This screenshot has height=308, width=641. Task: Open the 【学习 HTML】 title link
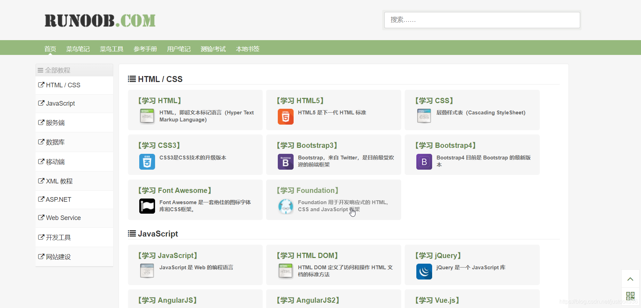point(160,101)
